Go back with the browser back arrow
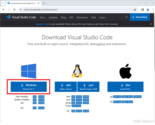155x125 pixels. pos(3,10)
